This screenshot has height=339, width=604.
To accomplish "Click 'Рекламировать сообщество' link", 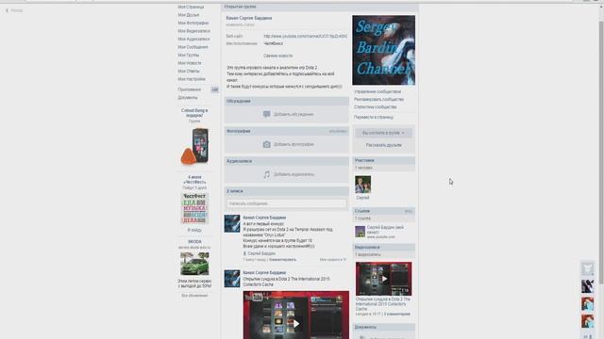I will (x=379, y=100).
